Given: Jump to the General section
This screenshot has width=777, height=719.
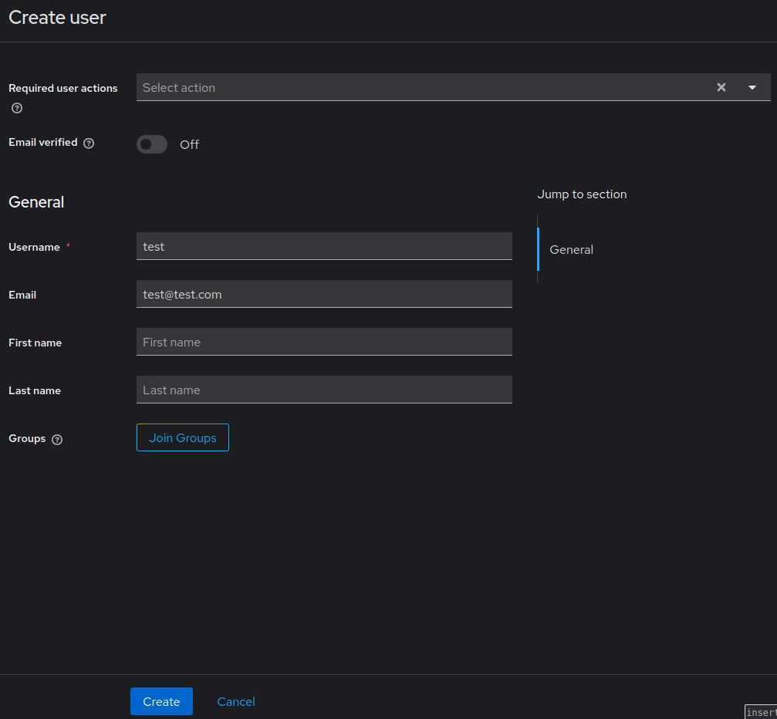Looking at the screenshot, I should click(x=571, y=250).
